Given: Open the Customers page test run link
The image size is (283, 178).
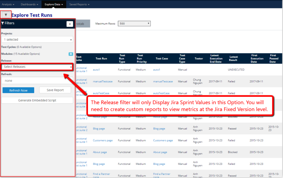Looking at the screenshot, I should [103, 140].
